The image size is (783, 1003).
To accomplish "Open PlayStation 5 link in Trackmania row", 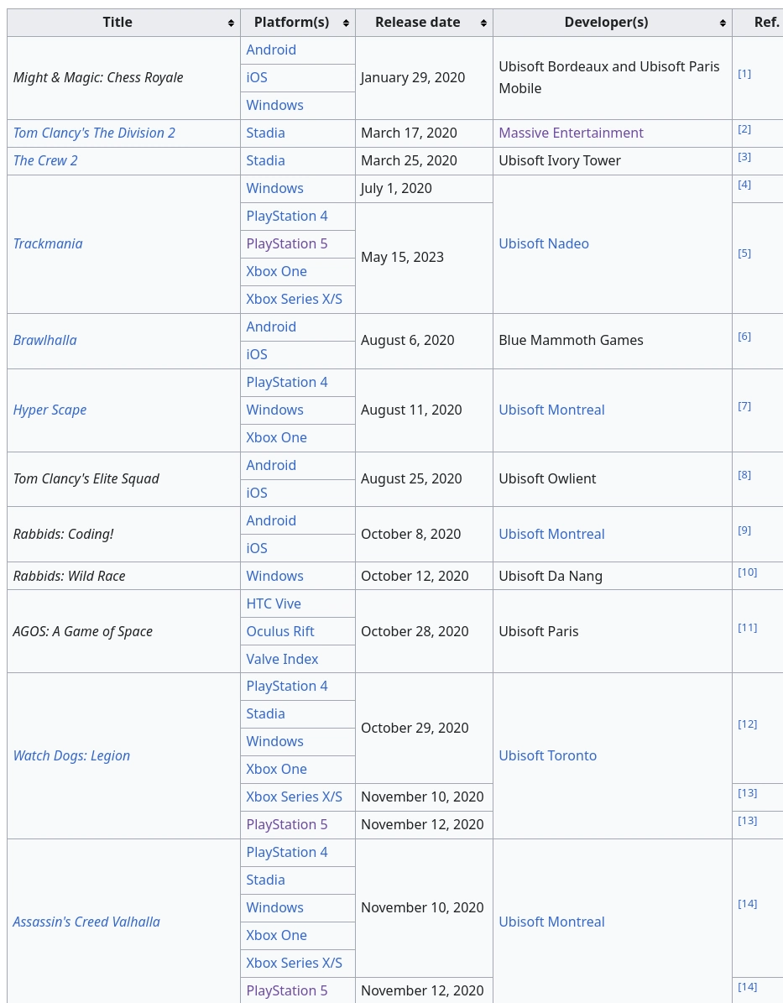I will click(286, 243).
